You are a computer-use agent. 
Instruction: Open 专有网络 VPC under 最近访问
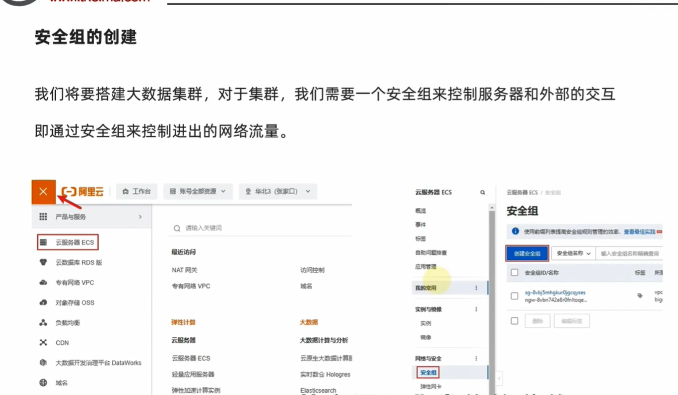coord(191,286)
